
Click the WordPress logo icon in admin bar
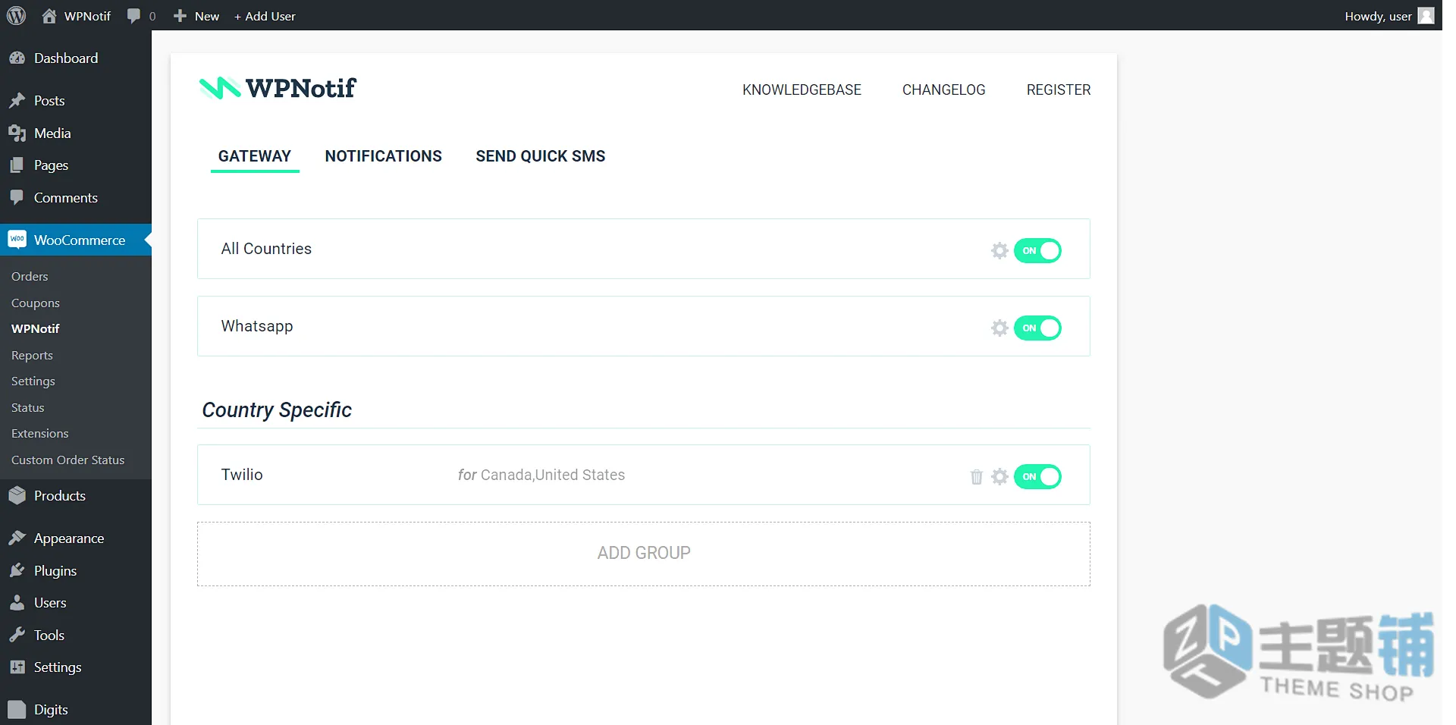pos(17,15)
